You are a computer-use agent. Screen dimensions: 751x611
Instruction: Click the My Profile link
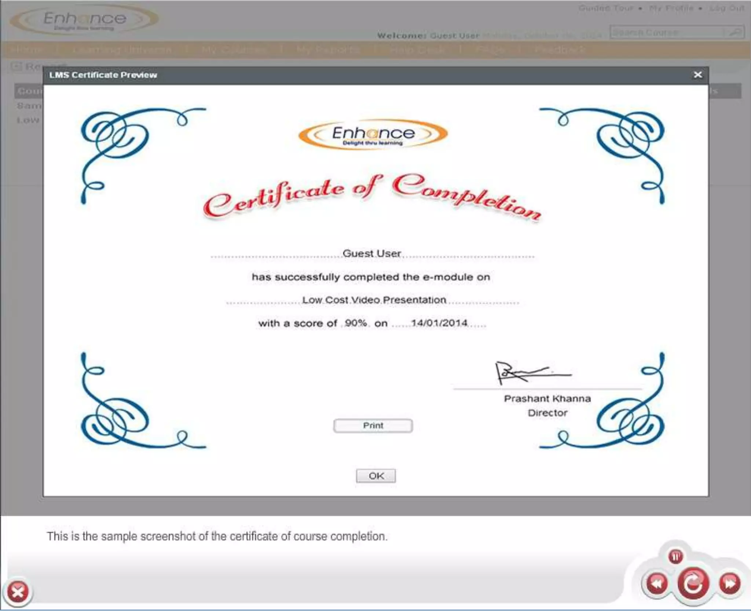click(x=671, y=8)
